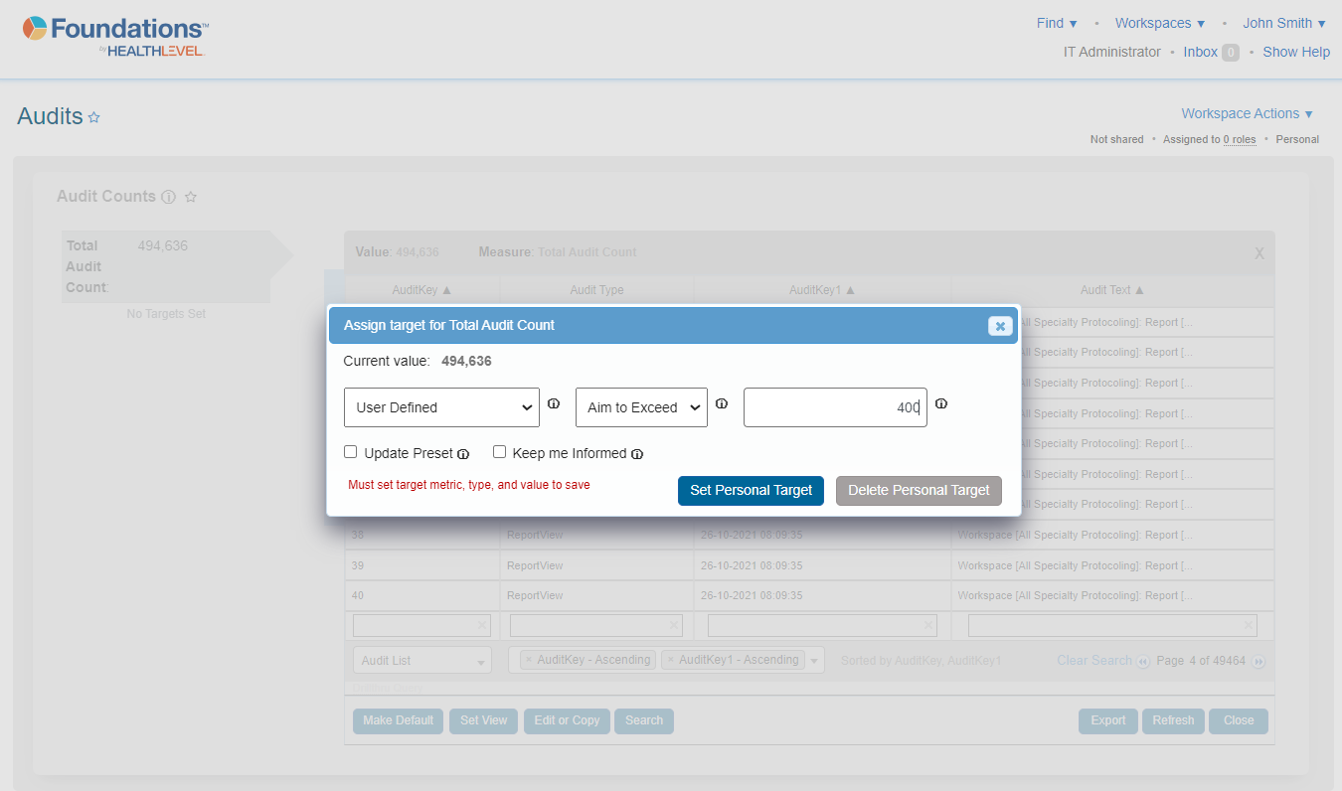Click info icon next to Update Preset
Viewport: 1342px width, 791px height.
click(x=463, y=454)
